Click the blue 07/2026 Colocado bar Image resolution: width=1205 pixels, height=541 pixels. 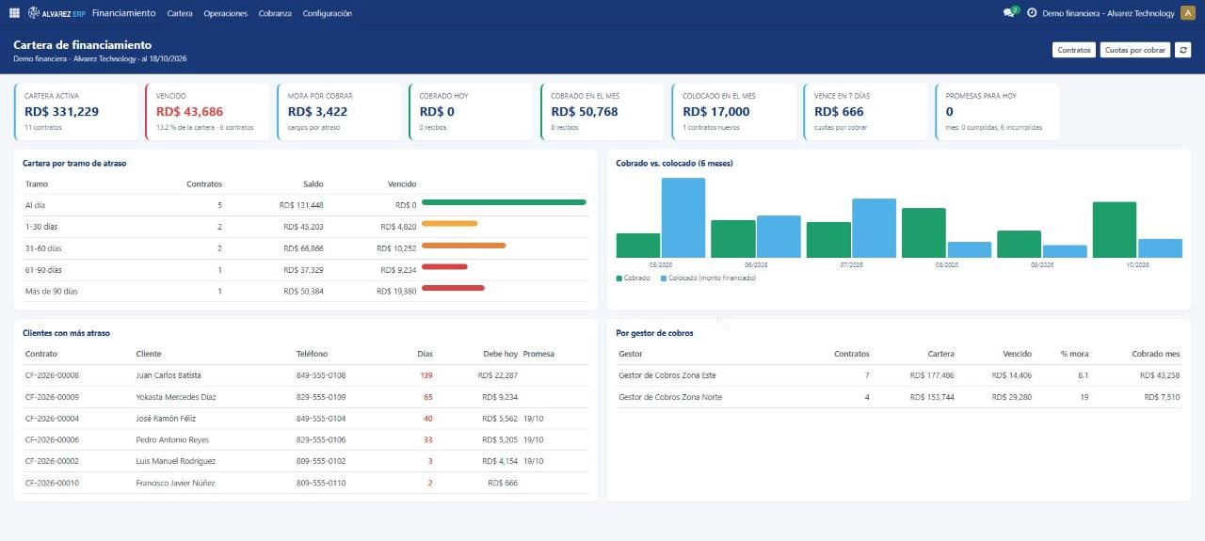[874, 228]
